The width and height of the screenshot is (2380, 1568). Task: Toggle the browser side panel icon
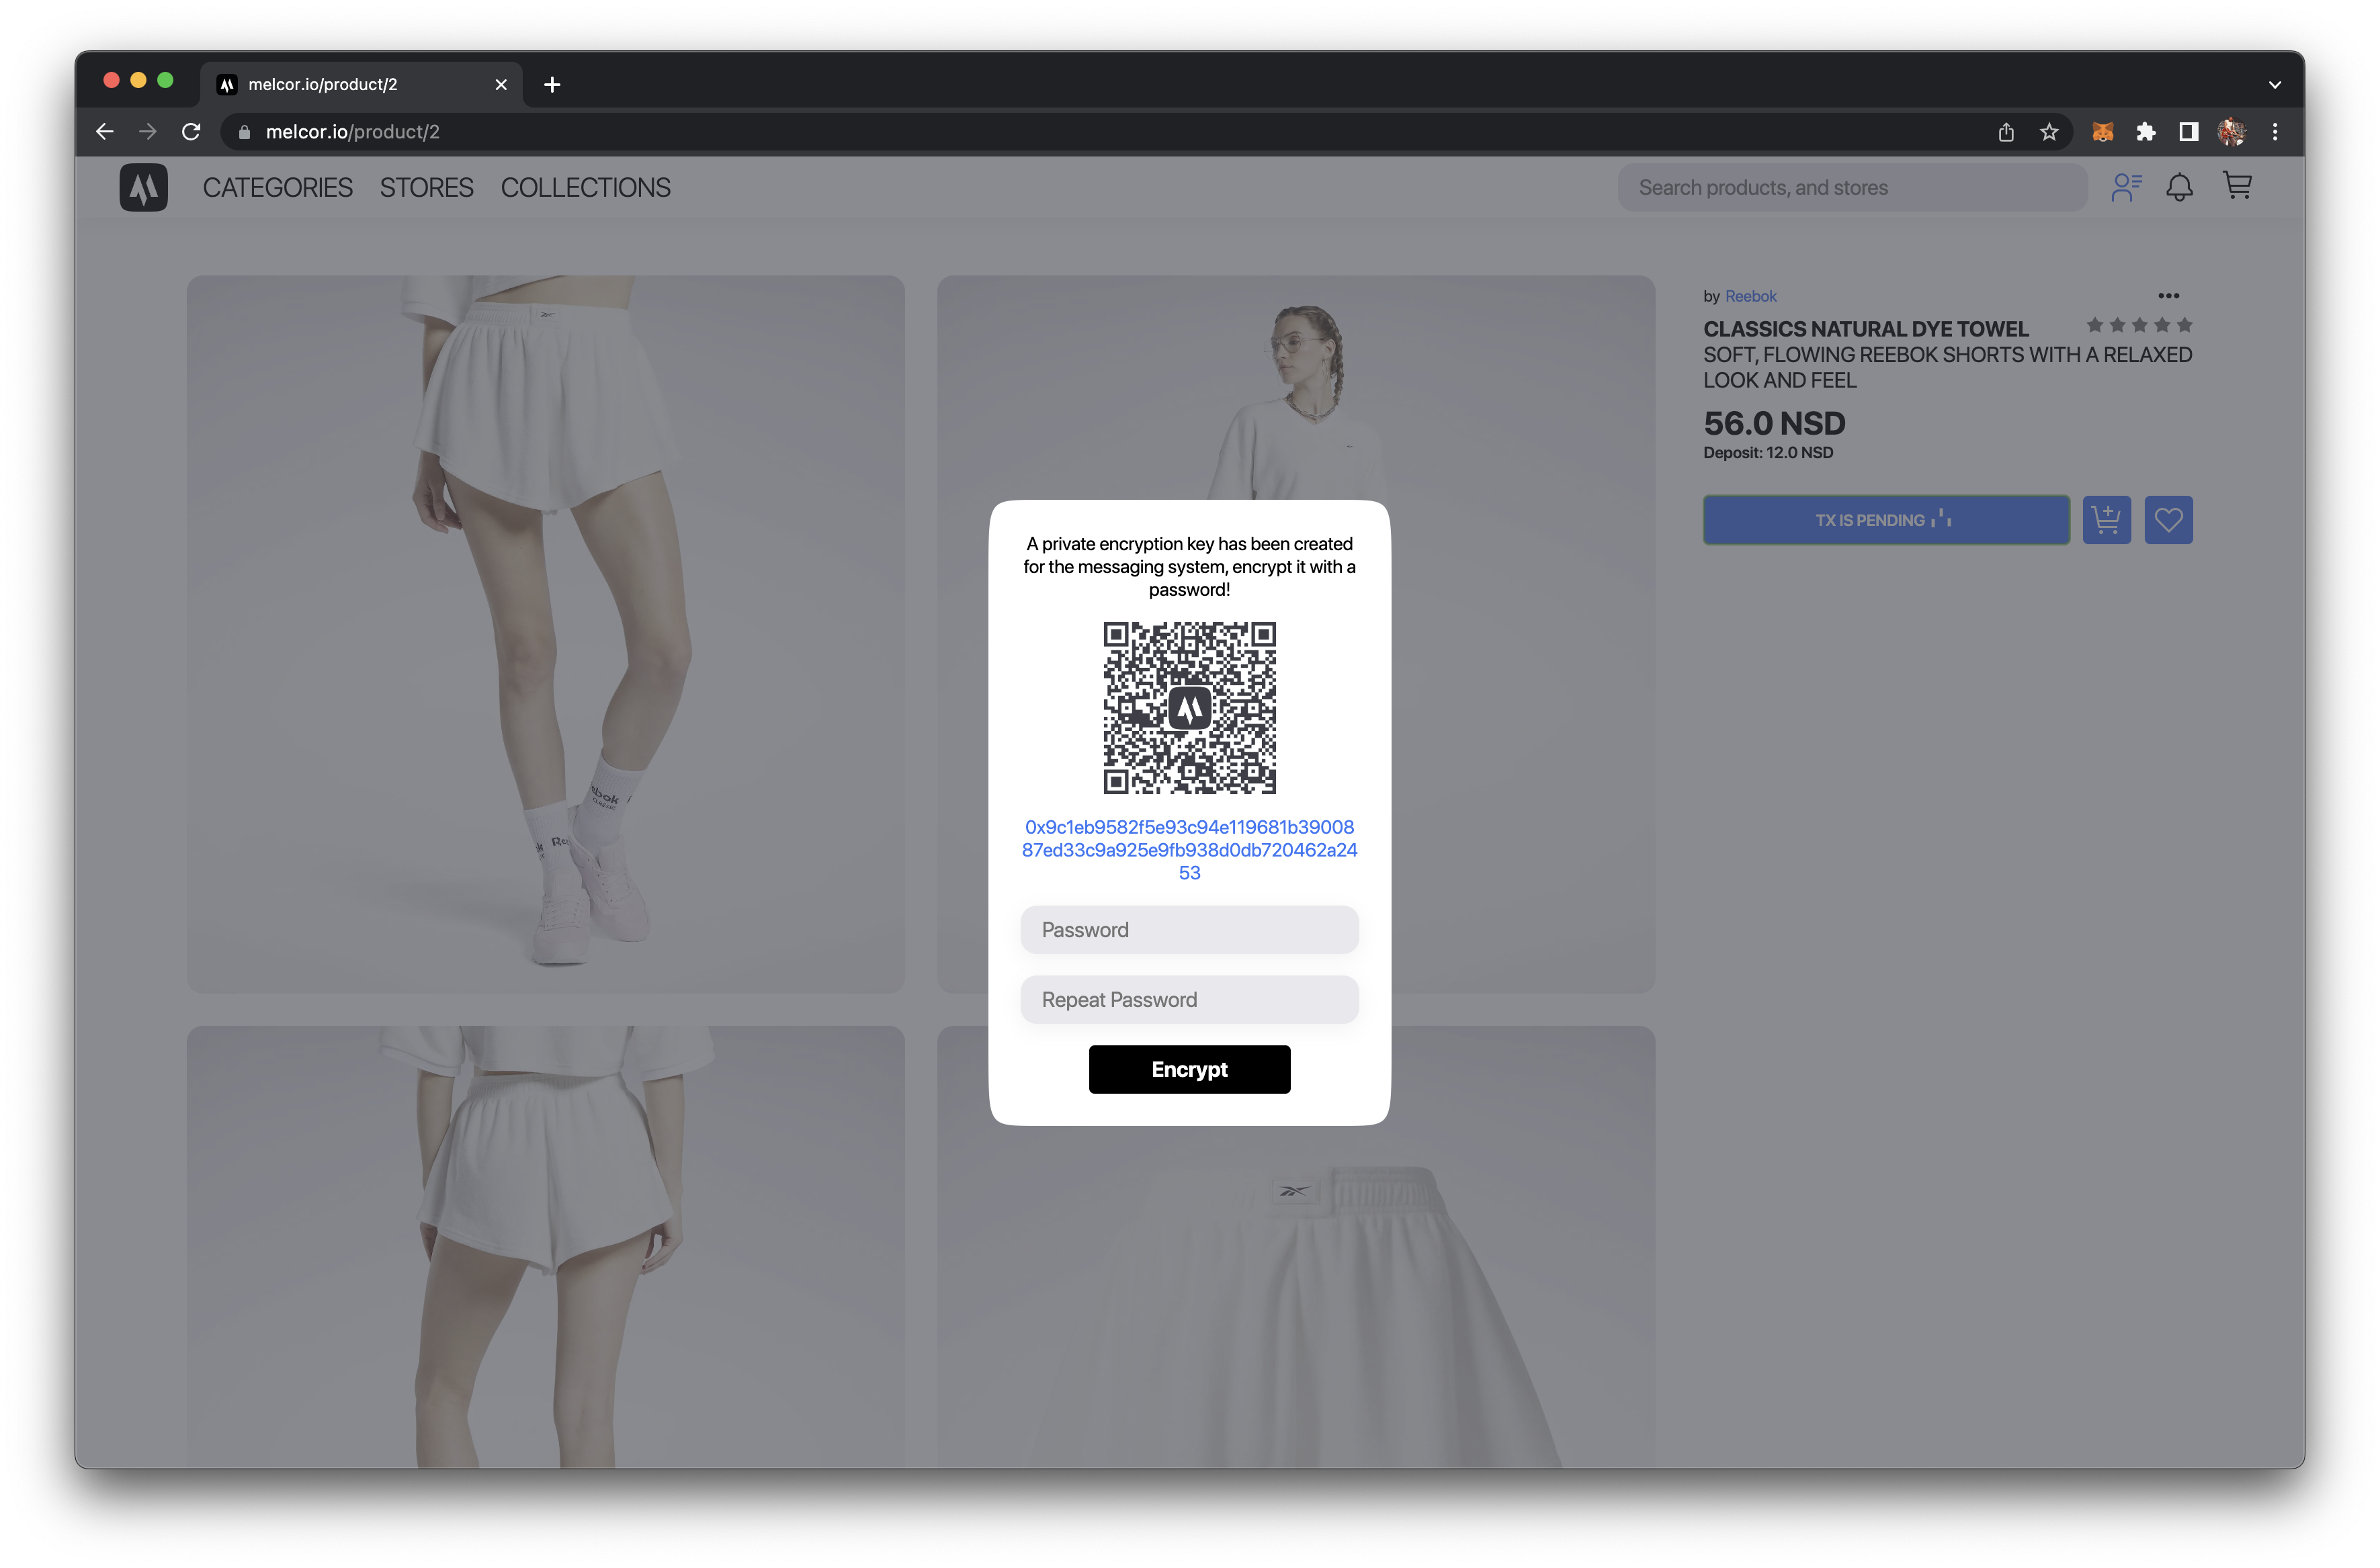pos(2189,132)
